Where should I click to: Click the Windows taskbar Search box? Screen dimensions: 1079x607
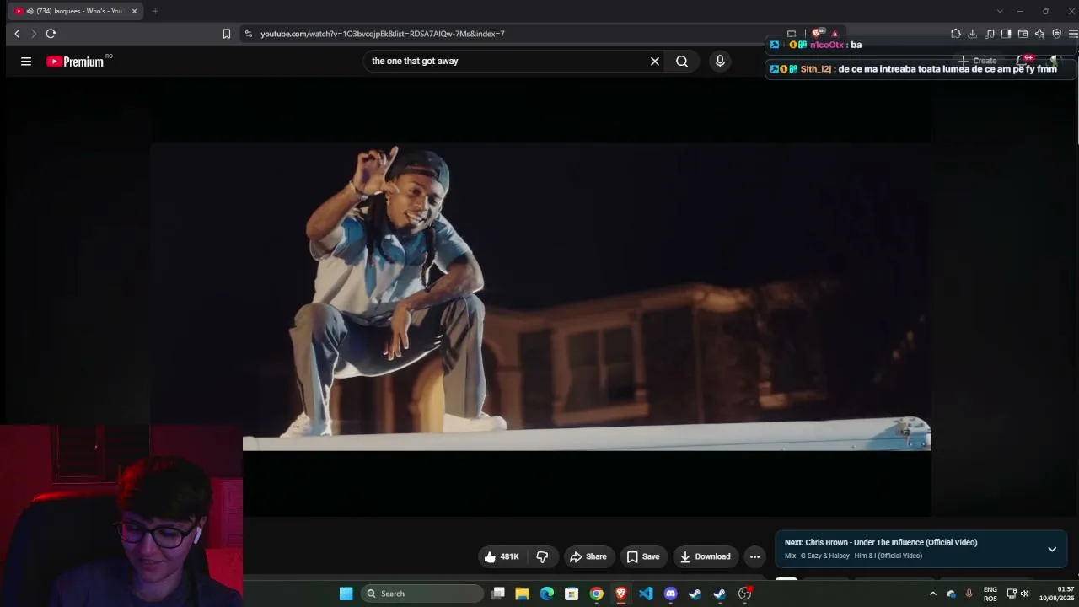421,594
